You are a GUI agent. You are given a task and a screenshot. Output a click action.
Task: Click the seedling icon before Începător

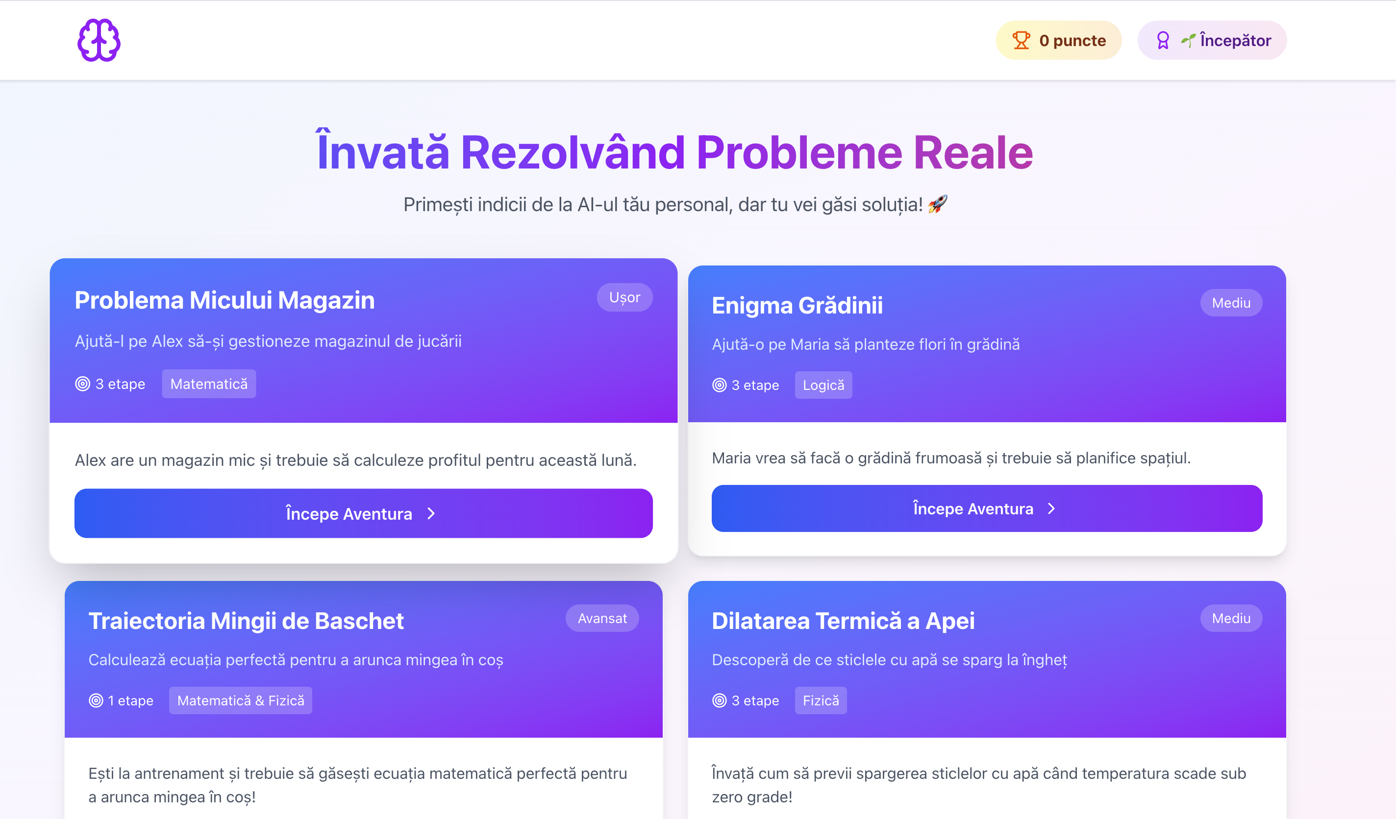(1187, 41)
